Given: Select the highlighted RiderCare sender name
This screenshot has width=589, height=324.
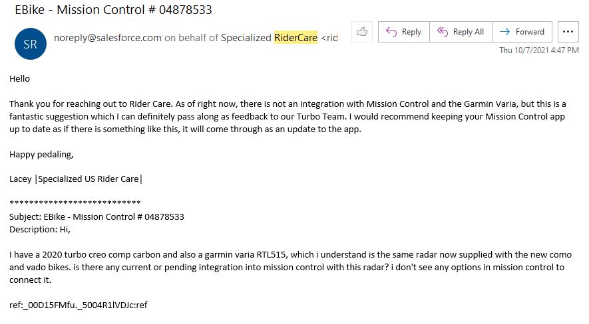Looking at the screenshot, I should [x=295, y=38].
